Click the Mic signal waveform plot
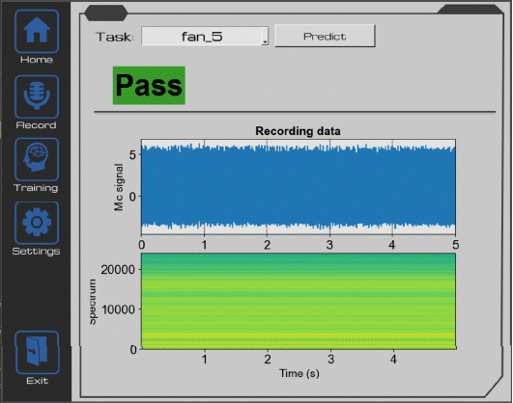Image resolution: width=513 pixels, height=403 pixels. click(x=299, y=187)
